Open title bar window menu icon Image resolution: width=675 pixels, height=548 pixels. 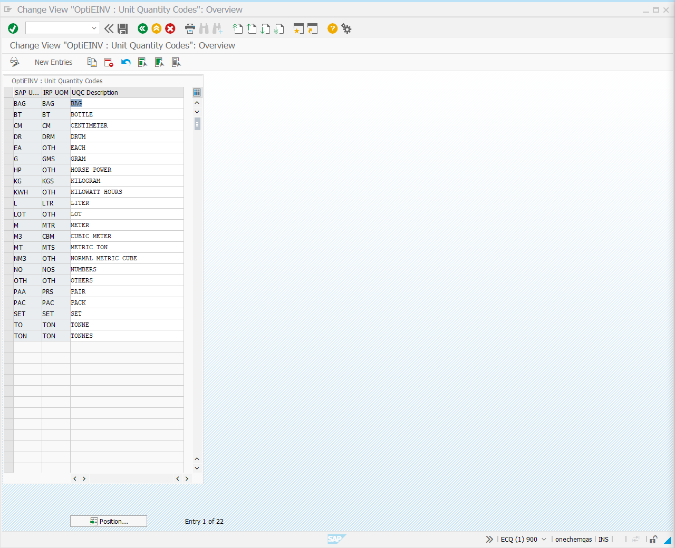click(8, 9)
